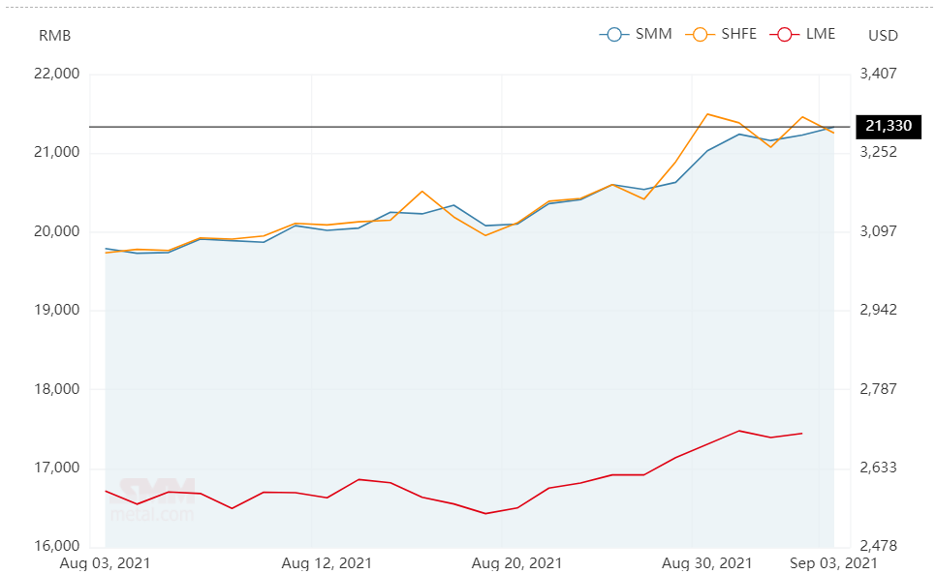Click the end point of the red LME line
Viewport: 936px width, 574px height.
801,434
